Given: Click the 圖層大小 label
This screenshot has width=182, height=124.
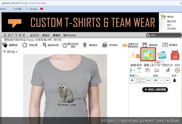Looking at the screenshot, I should [134, 76].
